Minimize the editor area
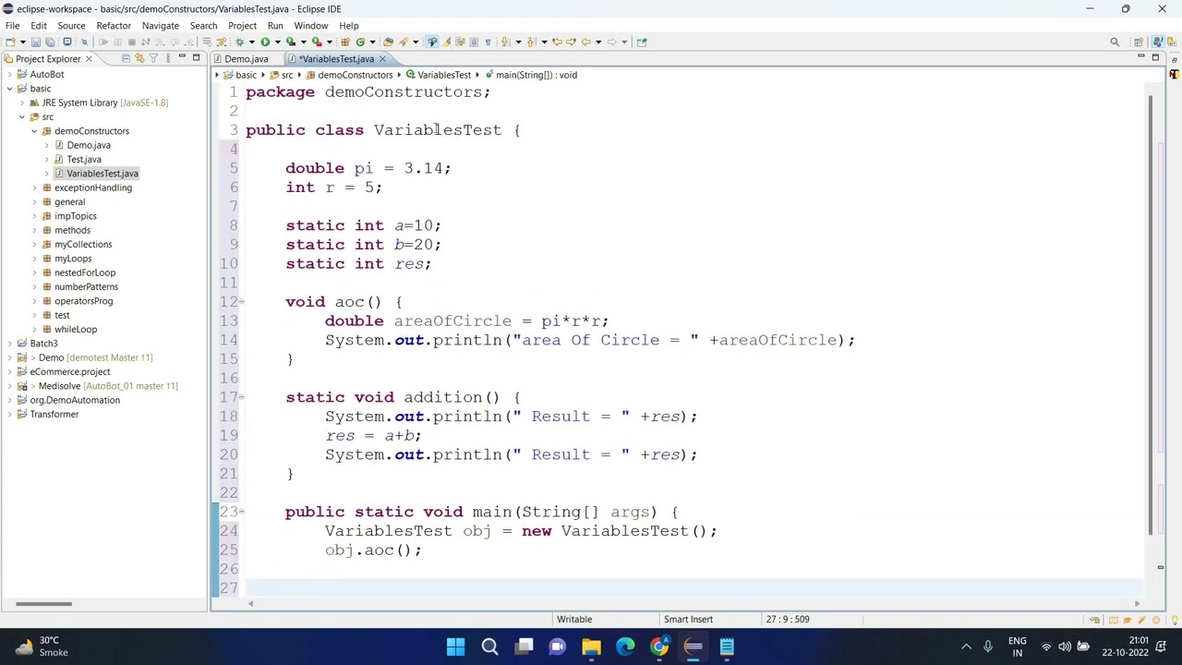This screenshot has width=1182, height=665. (x=1141, y=56)
